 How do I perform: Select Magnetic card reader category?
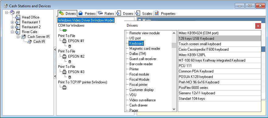tap(145, 49)
